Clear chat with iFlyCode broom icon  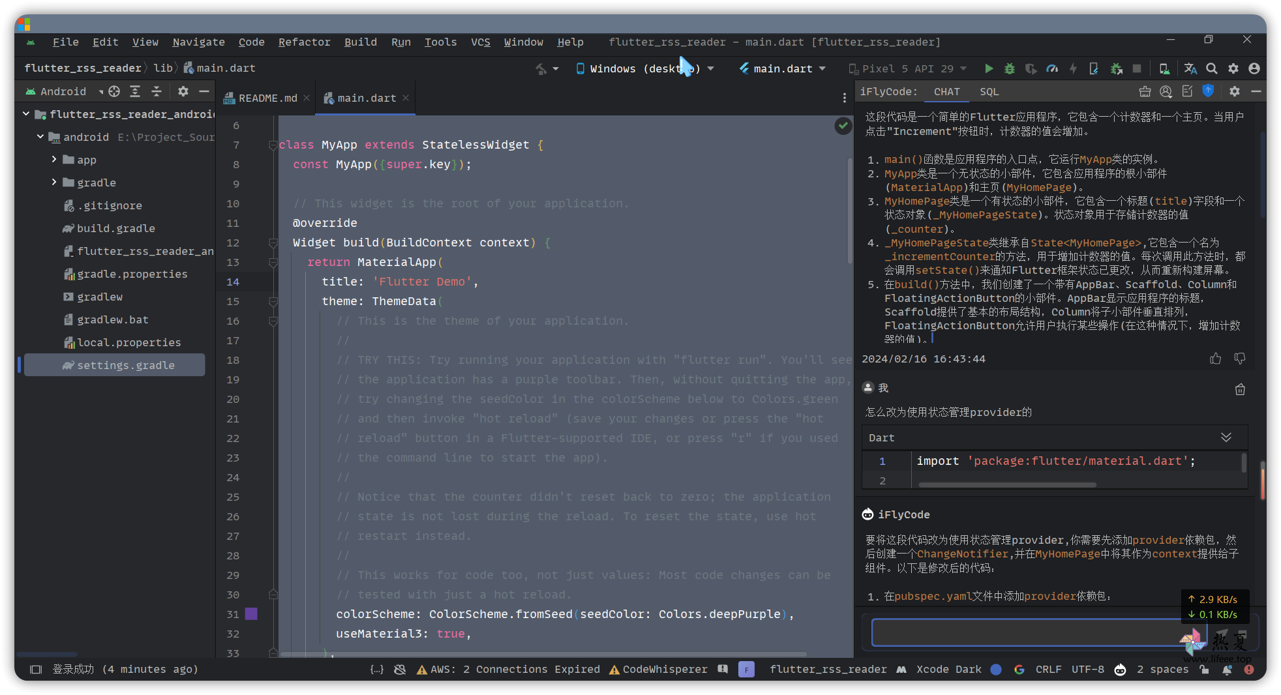[1145, 91]
